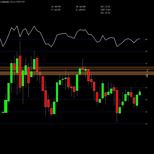Click the OC: 3.15 reading
The height and width of the screenshot is (154, 154).
(105, 7)
